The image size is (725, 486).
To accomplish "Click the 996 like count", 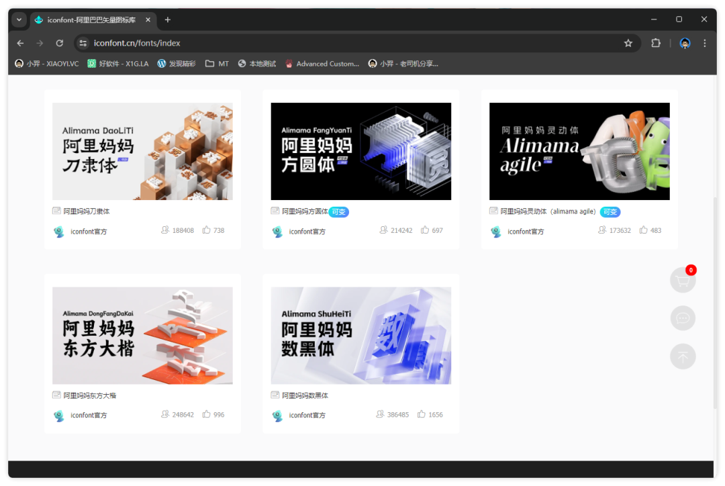I will [x=219, y=415].
